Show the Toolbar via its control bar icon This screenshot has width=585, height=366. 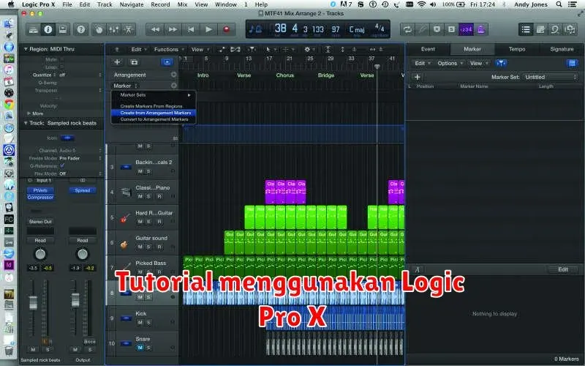click(63, 29)
